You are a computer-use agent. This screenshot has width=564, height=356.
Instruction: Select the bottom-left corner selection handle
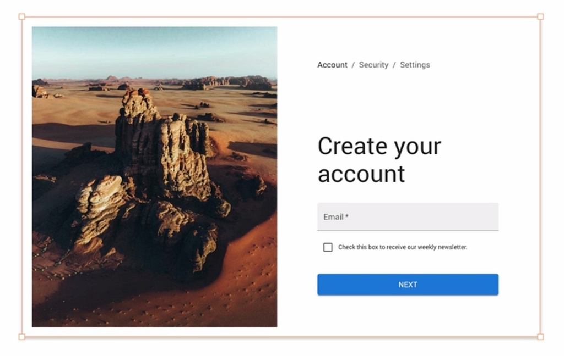click(22, 337)
